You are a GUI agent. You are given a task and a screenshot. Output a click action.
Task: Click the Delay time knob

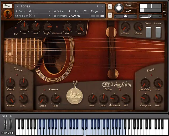click(x=92, y=99)
